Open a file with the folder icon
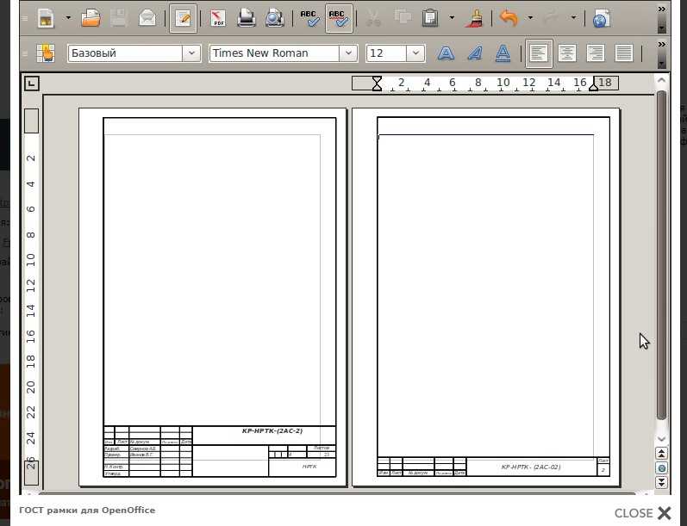Image resolution: width=687 pixels, height=526 pixels. click(91, 18)
